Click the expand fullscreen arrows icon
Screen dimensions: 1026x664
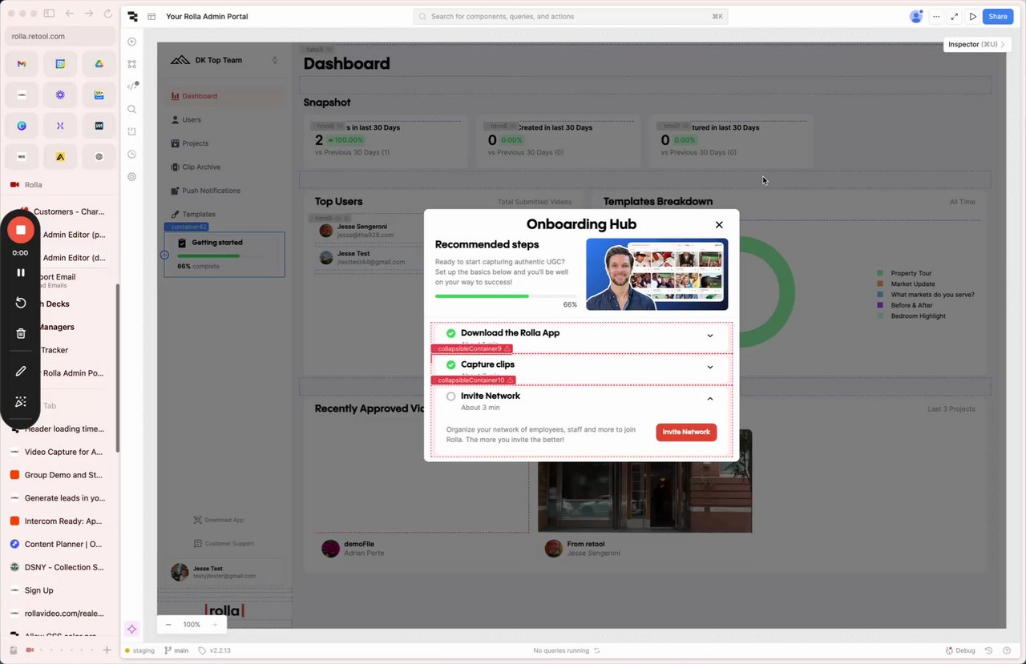tap(955, 16)
